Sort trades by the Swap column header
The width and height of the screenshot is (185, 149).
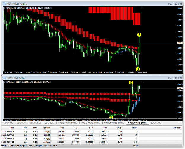pyautogui.click(x=119, y=128)
